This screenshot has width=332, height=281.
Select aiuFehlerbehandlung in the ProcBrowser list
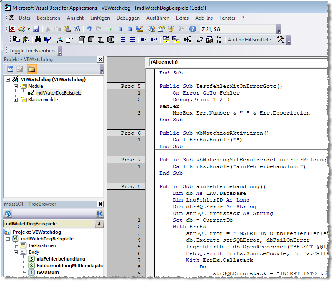point(61,259)
